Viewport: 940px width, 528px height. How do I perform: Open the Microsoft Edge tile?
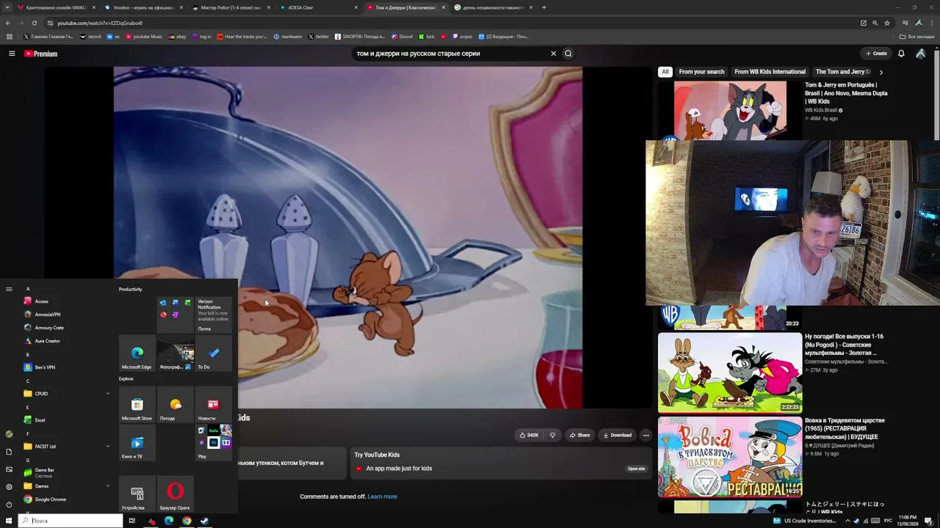[137, 353]
